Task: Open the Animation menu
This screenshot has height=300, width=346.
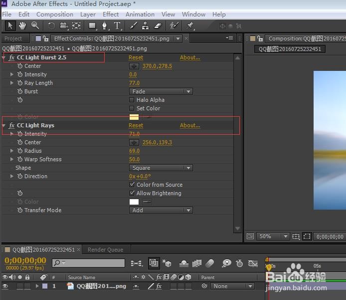Action: tap(140, 14)
